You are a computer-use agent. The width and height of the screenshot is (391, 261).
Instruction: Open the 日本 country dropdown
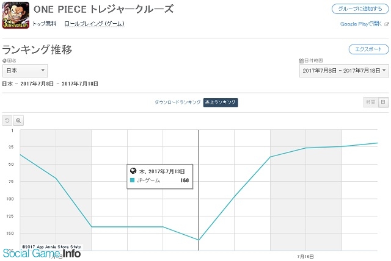[x=25, y=71]
